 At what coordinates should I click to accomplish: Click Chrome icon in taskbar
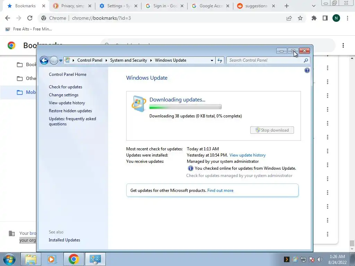tap(73, 259)
